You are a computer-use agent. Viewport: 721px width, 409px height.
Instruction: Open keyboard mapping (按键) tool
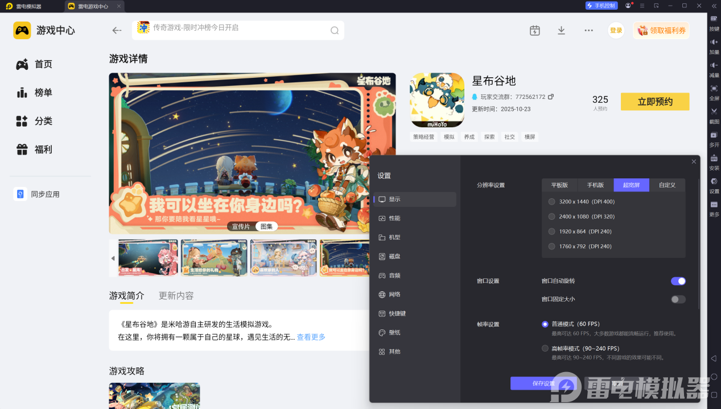pos(714,19)
